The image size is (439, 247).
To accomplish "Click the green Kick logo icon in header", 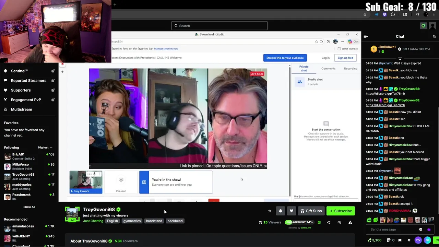I will pos(423,26).
